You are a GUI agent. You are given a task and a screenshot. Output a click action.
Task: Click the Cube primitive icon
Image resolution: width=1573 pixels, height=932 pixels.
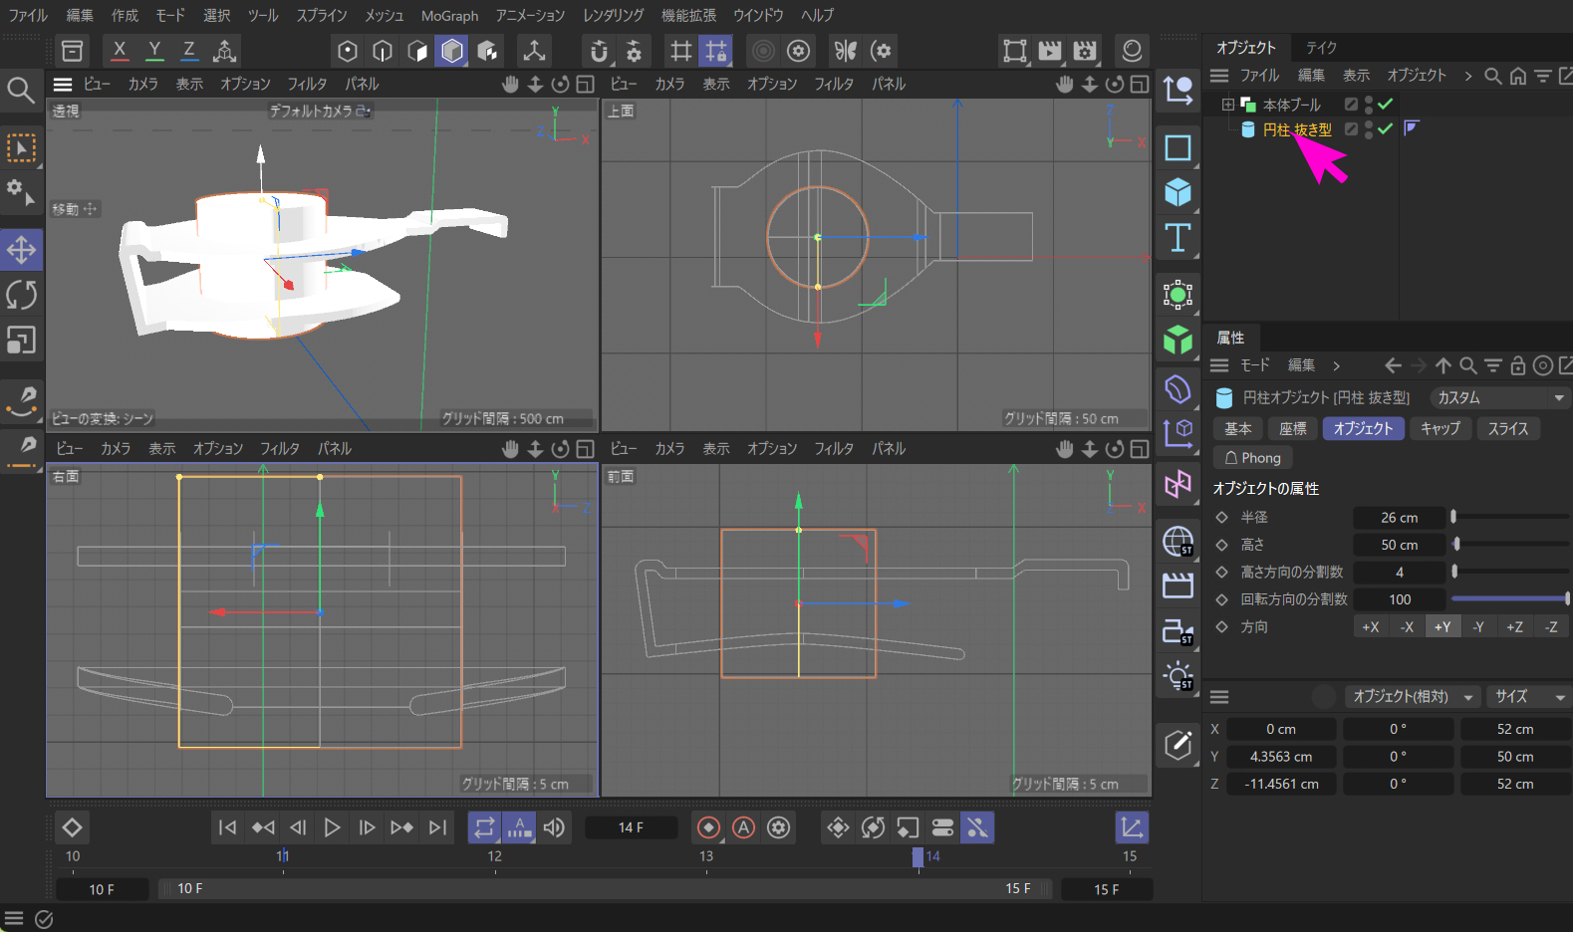(1178, 192)
